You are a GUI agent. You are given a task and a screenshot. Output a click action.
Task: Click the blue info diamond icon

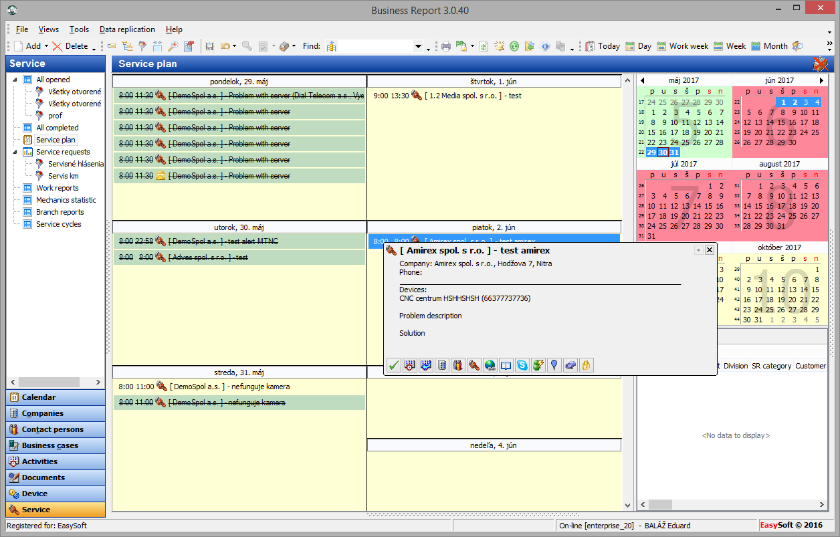coord(545,46)
